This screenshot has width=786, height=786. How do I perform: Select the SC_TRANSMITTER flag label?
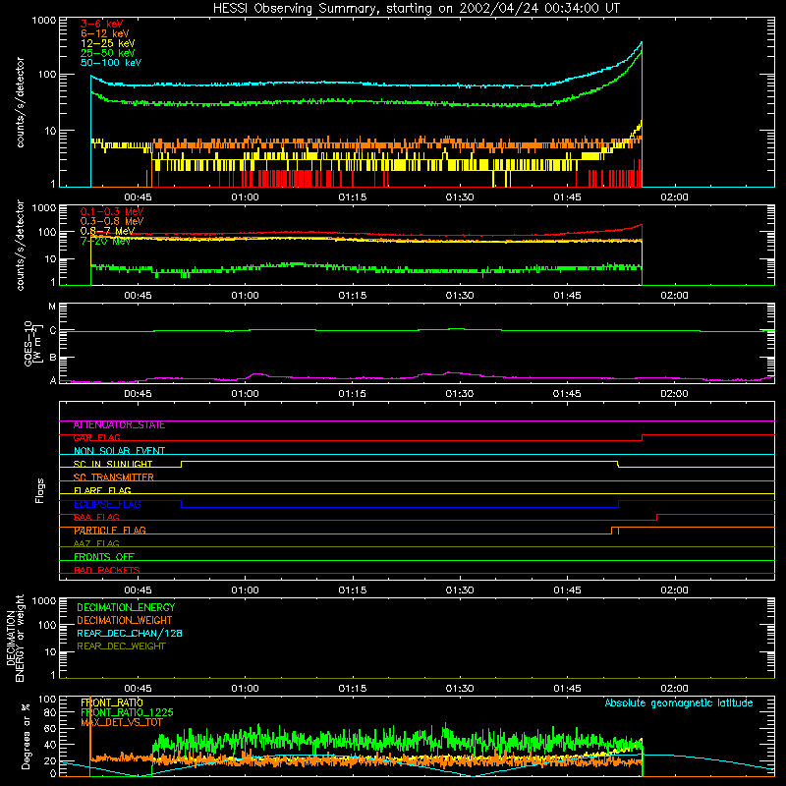pyautogui.click(x=113, y=477)
